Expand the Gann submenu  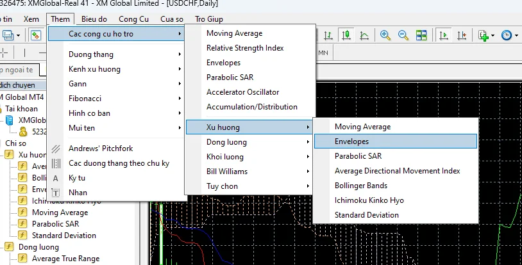(116, 84)
